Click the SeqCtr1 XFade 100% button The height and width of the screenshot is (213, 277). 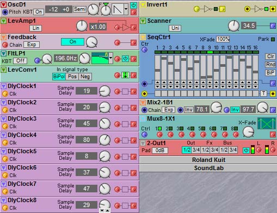pyautogui.click(x=223, y=39)
